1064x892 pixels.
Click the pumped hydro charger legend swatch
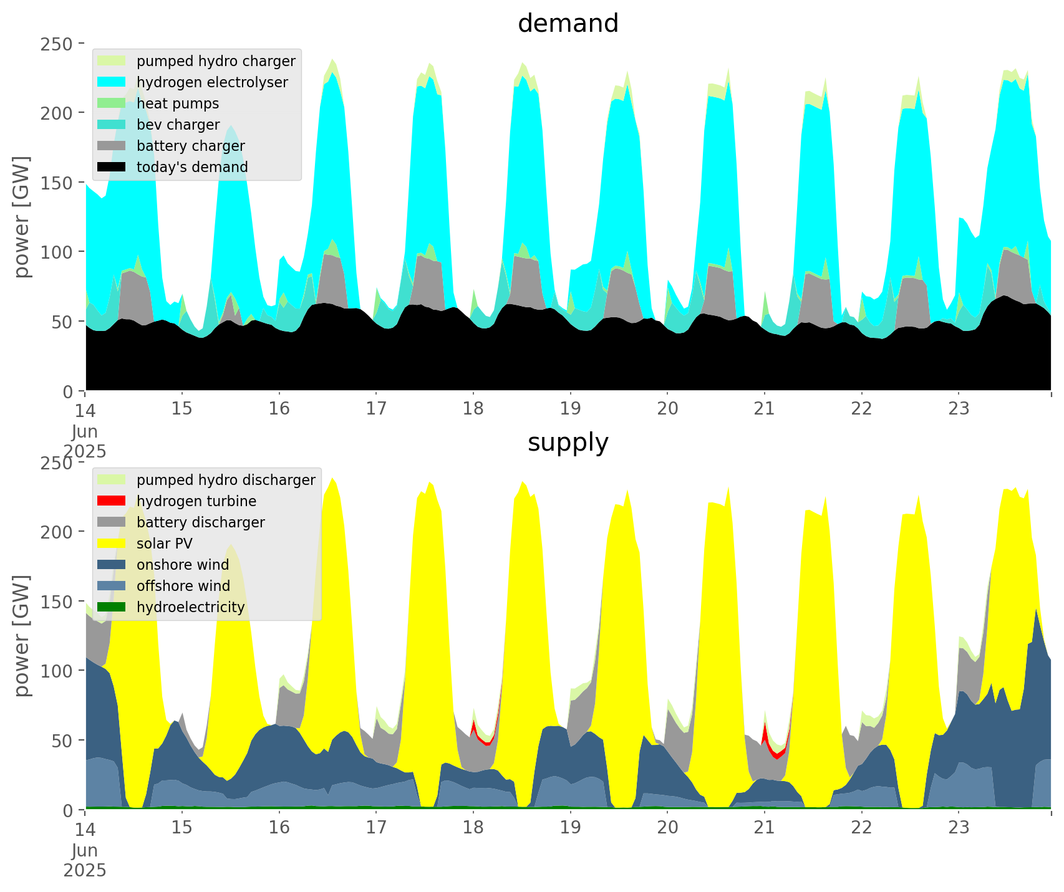pyautogui.click(x=112, y=61)
